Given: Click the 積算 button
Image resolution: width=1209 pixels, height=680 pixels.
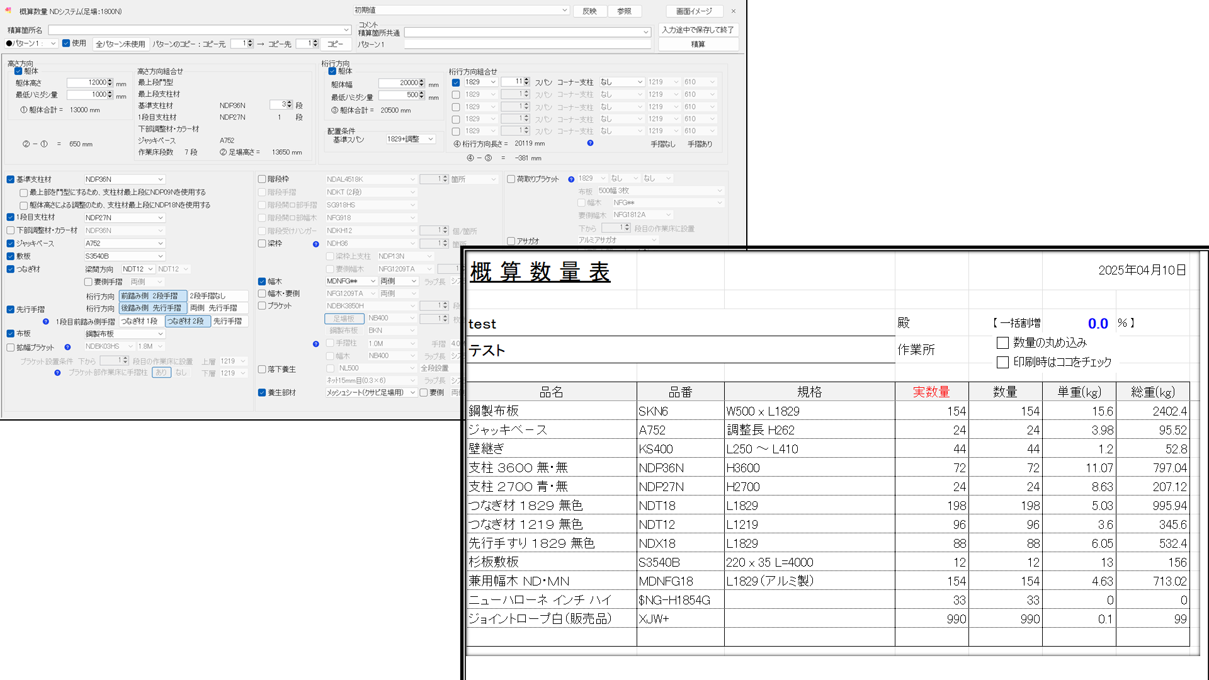Looking at the screenshot, I should pos(698,44).
